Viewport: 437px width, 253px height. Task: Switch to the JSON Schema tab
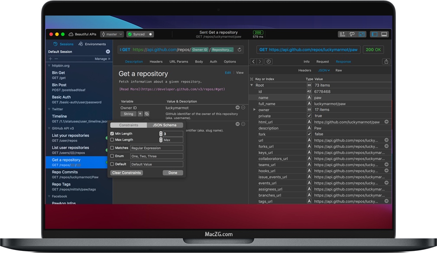tap(165, 125)
